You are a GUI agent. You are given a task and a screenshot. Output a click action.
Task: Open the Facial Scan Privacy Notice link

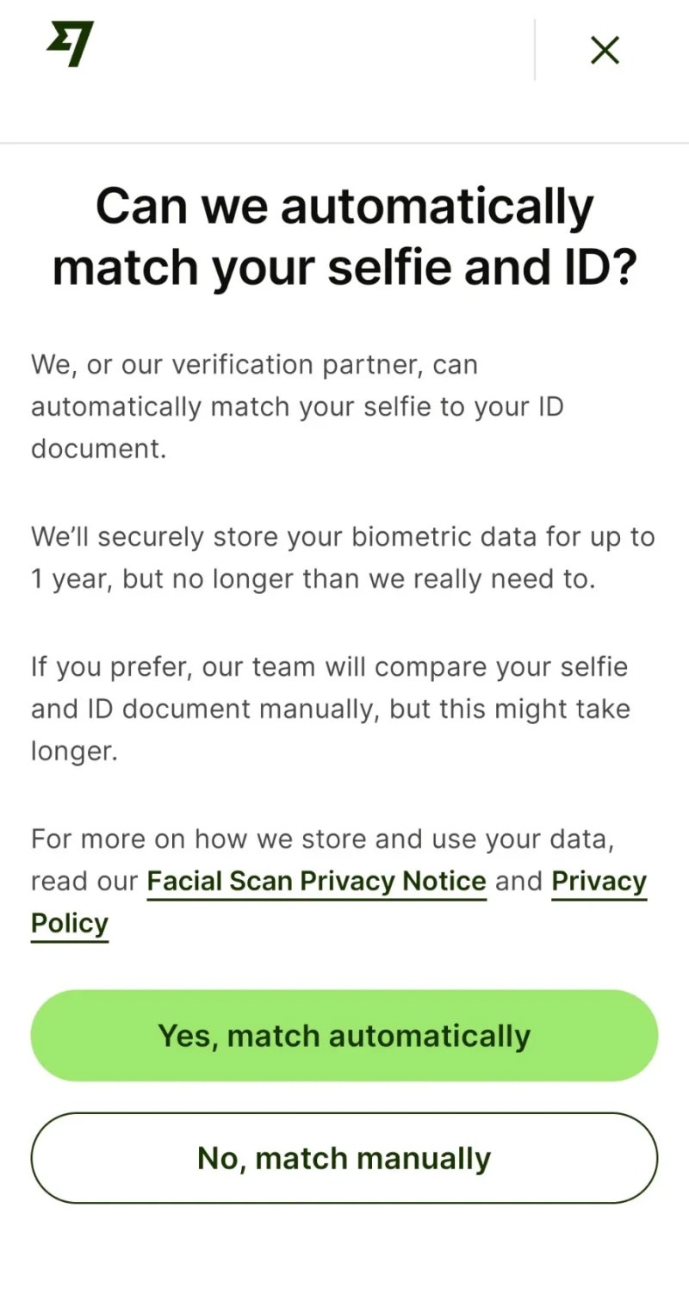pyautogui.click(x=317, y=882)
